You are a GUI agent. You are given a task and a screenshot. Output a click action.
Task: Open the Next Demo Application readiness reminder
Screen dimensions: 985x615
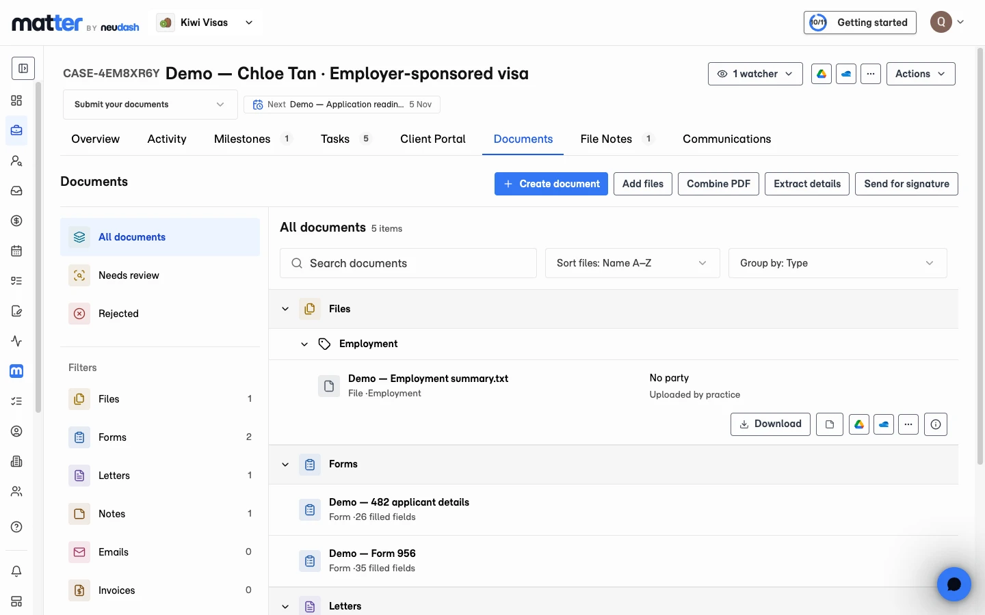[342, 105]
